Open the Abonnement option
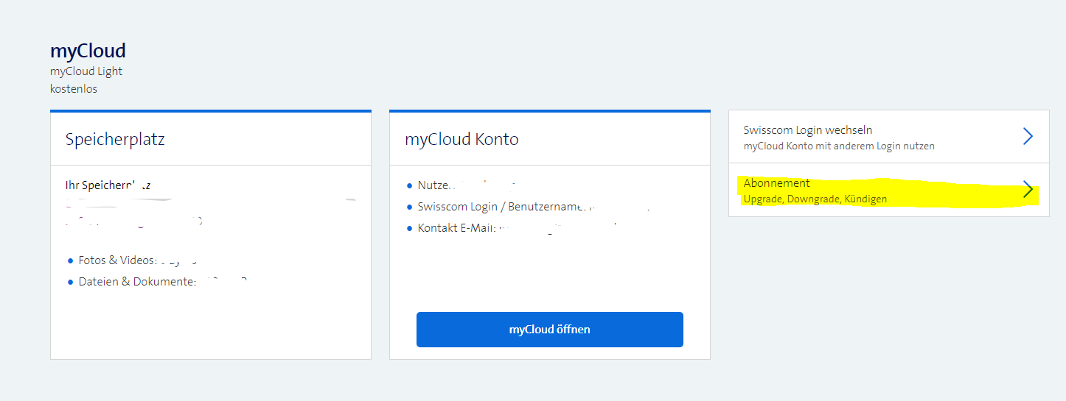 777,183
